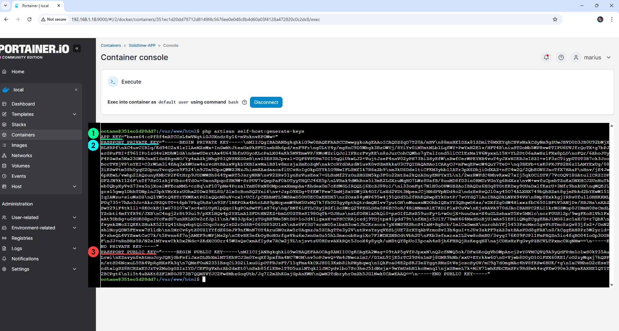
Task: Click the bash command help icon
Action: click(x=244, y=102)
